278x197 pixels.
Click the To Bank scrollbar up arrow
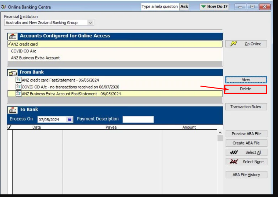220,133
